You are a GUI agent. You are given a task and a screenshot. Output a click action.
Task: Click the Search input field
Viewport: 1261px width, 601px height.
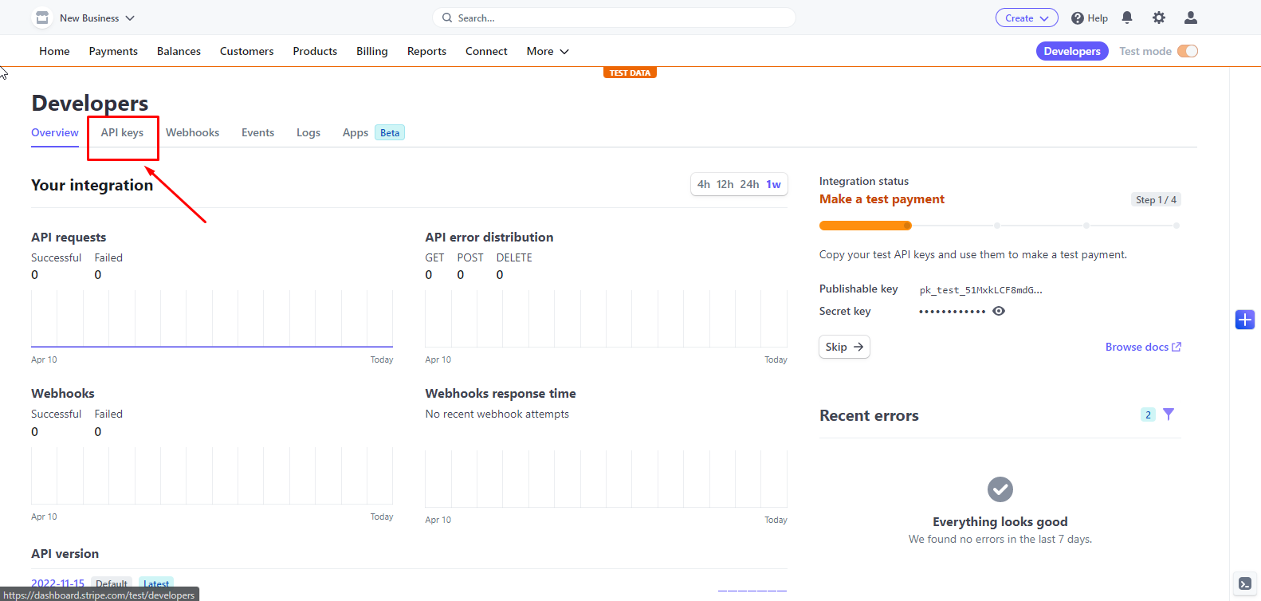(x=614, y=18)
